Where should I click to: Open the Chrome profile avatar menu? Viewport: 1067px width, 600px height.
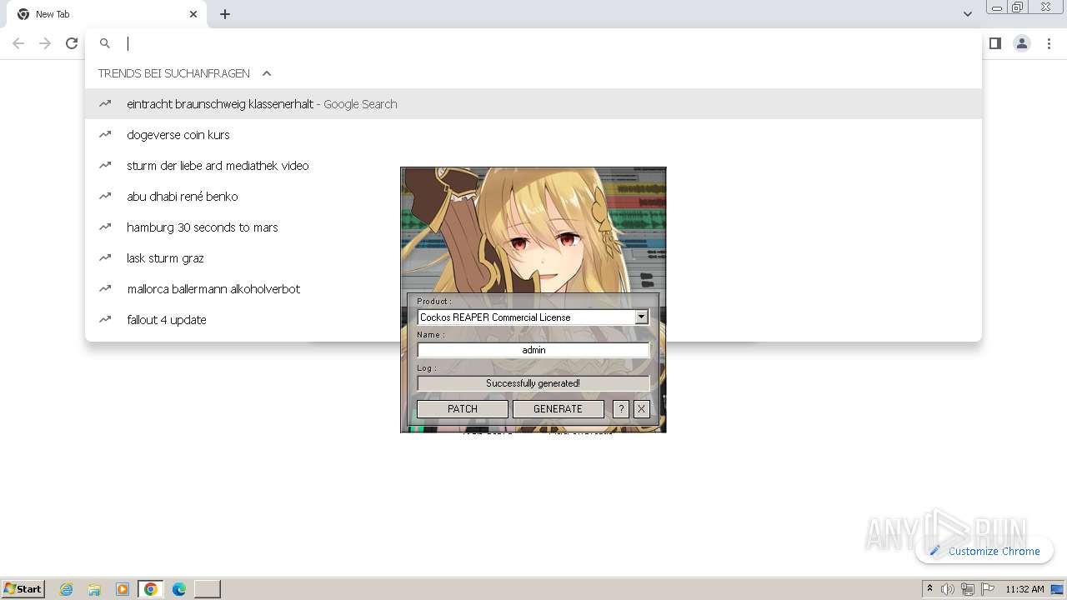pyautogui.click(x=1022, y=43)
